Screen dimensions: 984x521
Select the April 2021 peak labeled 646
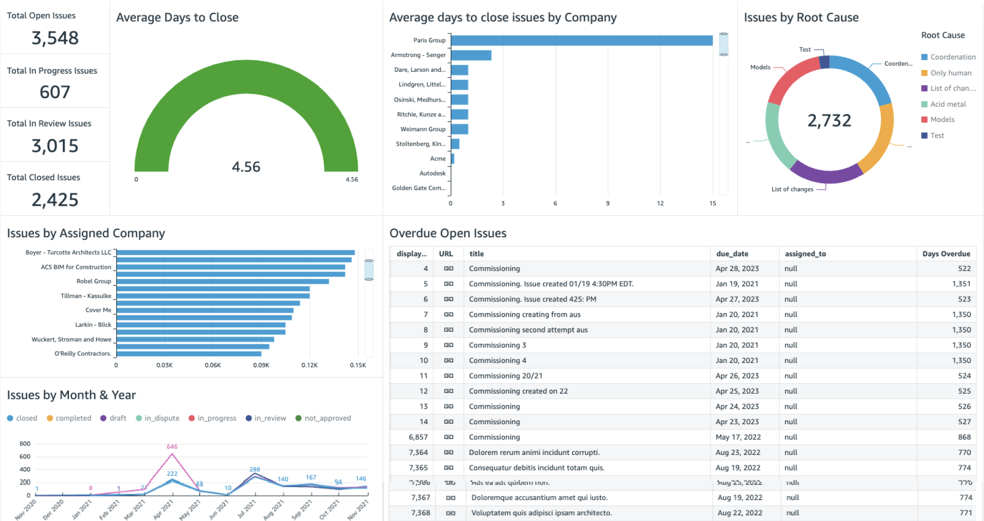pyautogui.click(x=172, y=454)
